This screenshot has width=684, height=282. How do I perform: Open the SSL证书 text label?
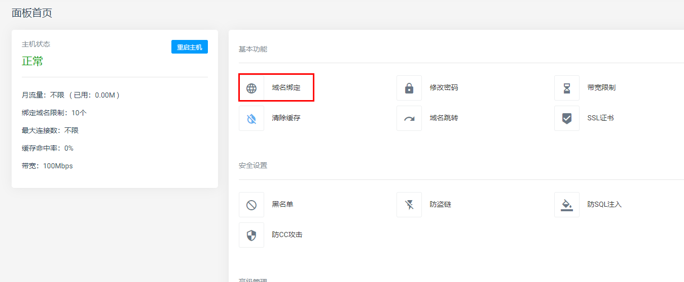[x=600, y=118]
